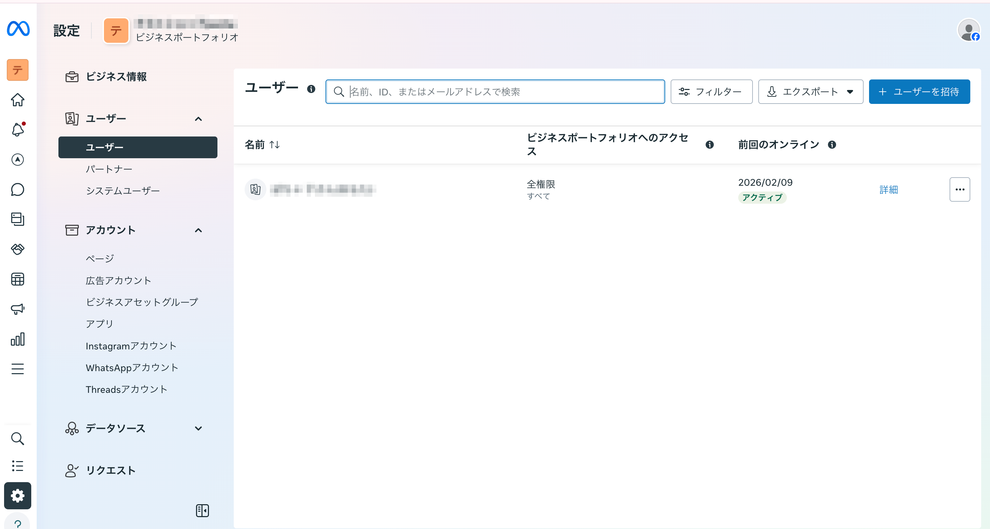Open the settings gear icon
Screen dimensions: 990x529
18,496
